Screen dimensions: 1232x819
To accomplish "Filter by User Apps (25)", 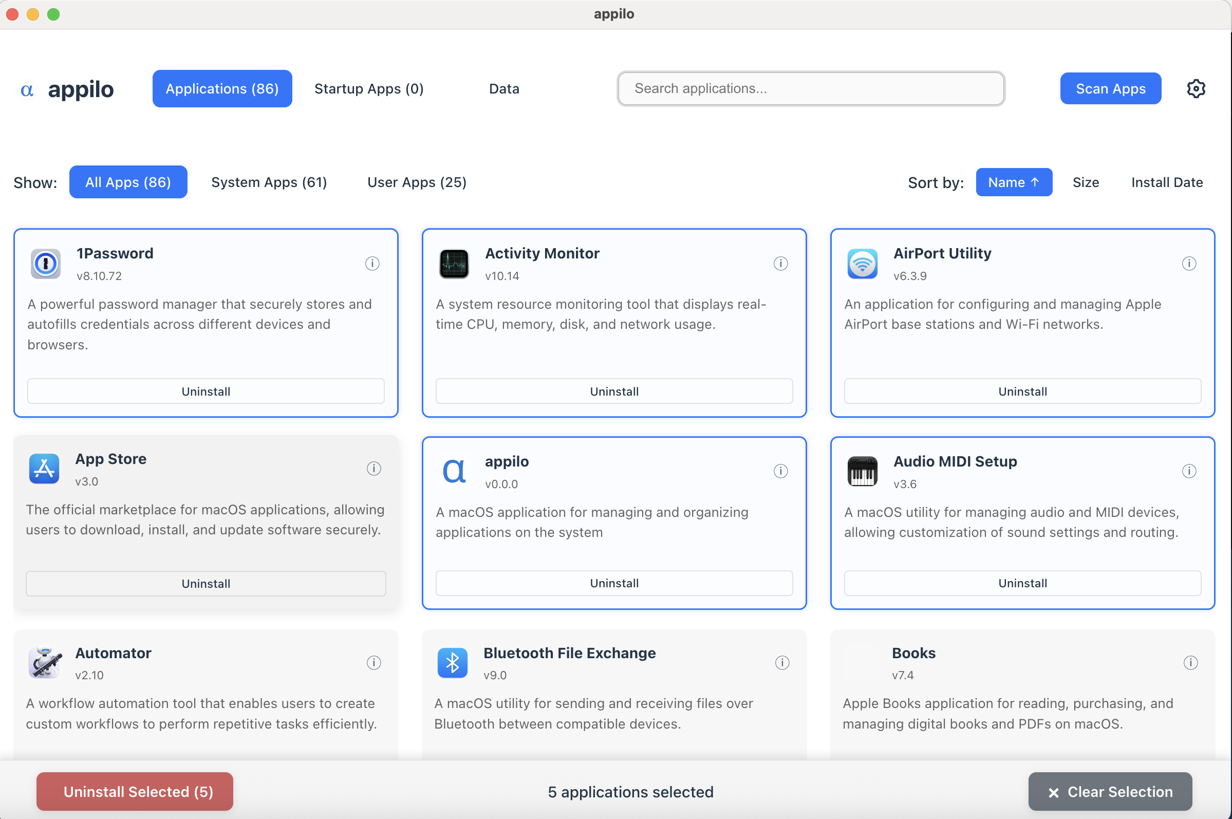I will point(417,182).
